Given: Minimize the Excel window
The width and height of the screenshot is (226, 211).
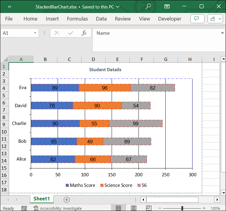Looking at the screenshot, I should point(184,7).
